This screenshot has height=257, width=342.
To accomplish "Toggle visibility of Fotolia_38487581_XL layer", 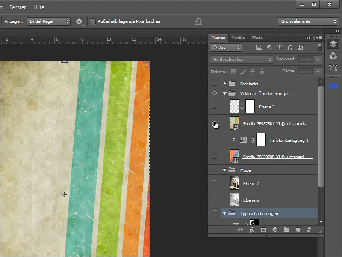I will tap(215, 123).
